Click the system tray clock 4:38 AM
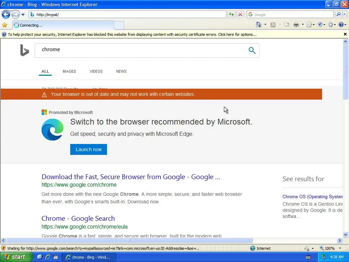The image size is (349, 262). [x=336, y=257]
